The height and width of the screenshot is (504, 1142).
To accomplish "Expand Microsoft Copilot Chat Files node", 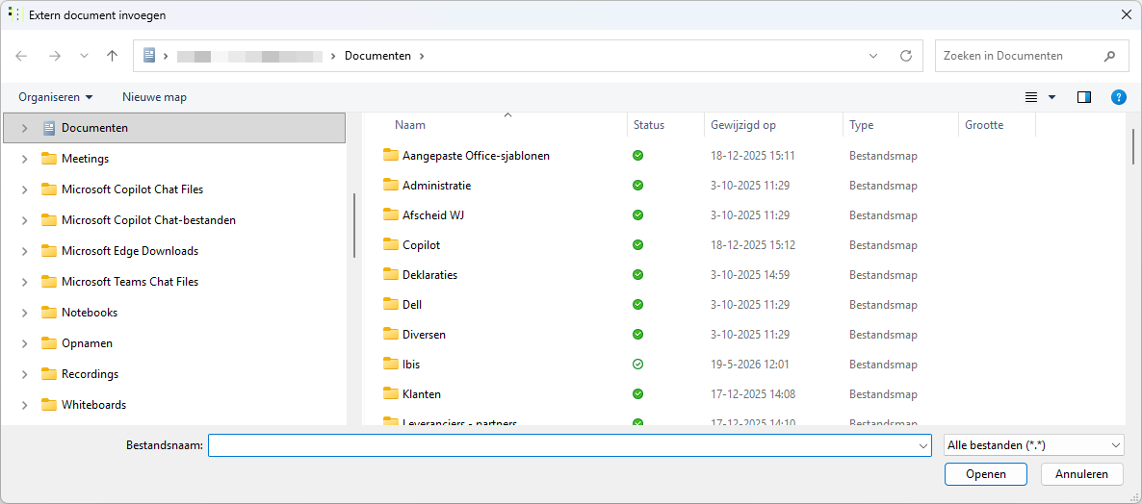I will (x=25, y=189).
